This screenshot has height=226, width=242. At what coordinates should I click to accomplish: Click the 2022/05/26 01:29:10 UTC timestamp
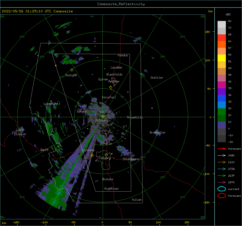27,11
